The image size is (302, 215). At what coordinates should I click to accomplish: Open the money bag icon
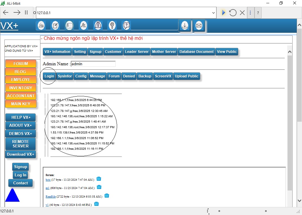(x=98, y=26)
